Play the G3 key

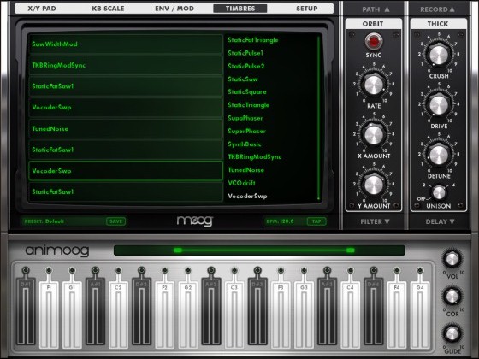point(304,315)
